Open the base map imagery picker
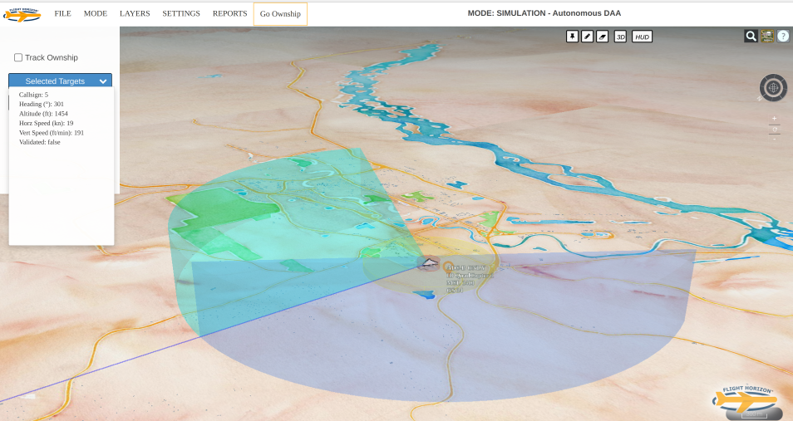Image resolution: width=793 pixels, height=421 pixels. point(767,36)
